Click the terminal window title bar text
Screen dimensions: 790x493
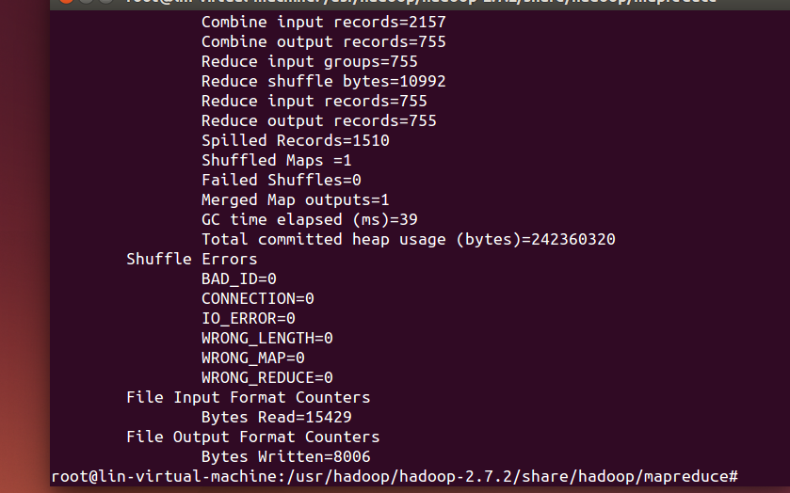point(421,2)
